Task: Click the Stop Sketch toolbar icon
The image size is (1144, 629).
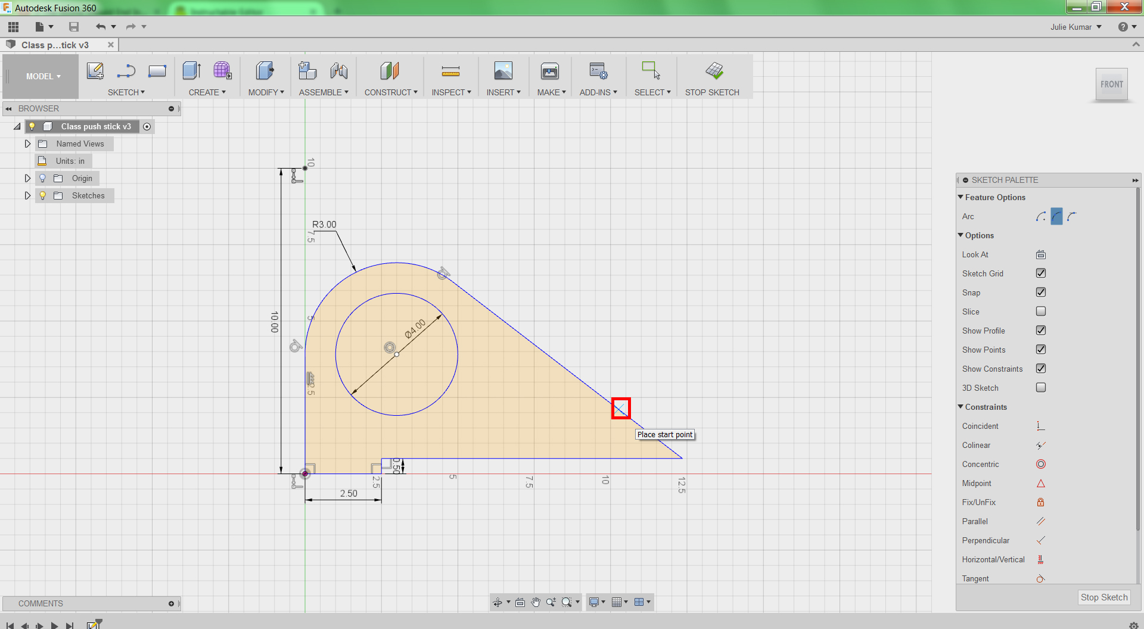Action: click(x=714, y=71)
